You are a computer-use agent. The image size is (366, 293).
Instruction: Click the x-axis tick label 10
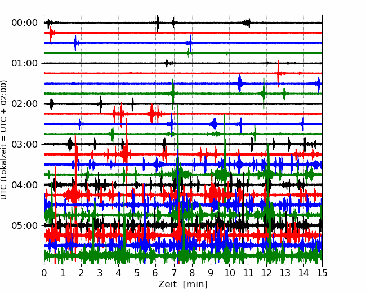(229, 273)
